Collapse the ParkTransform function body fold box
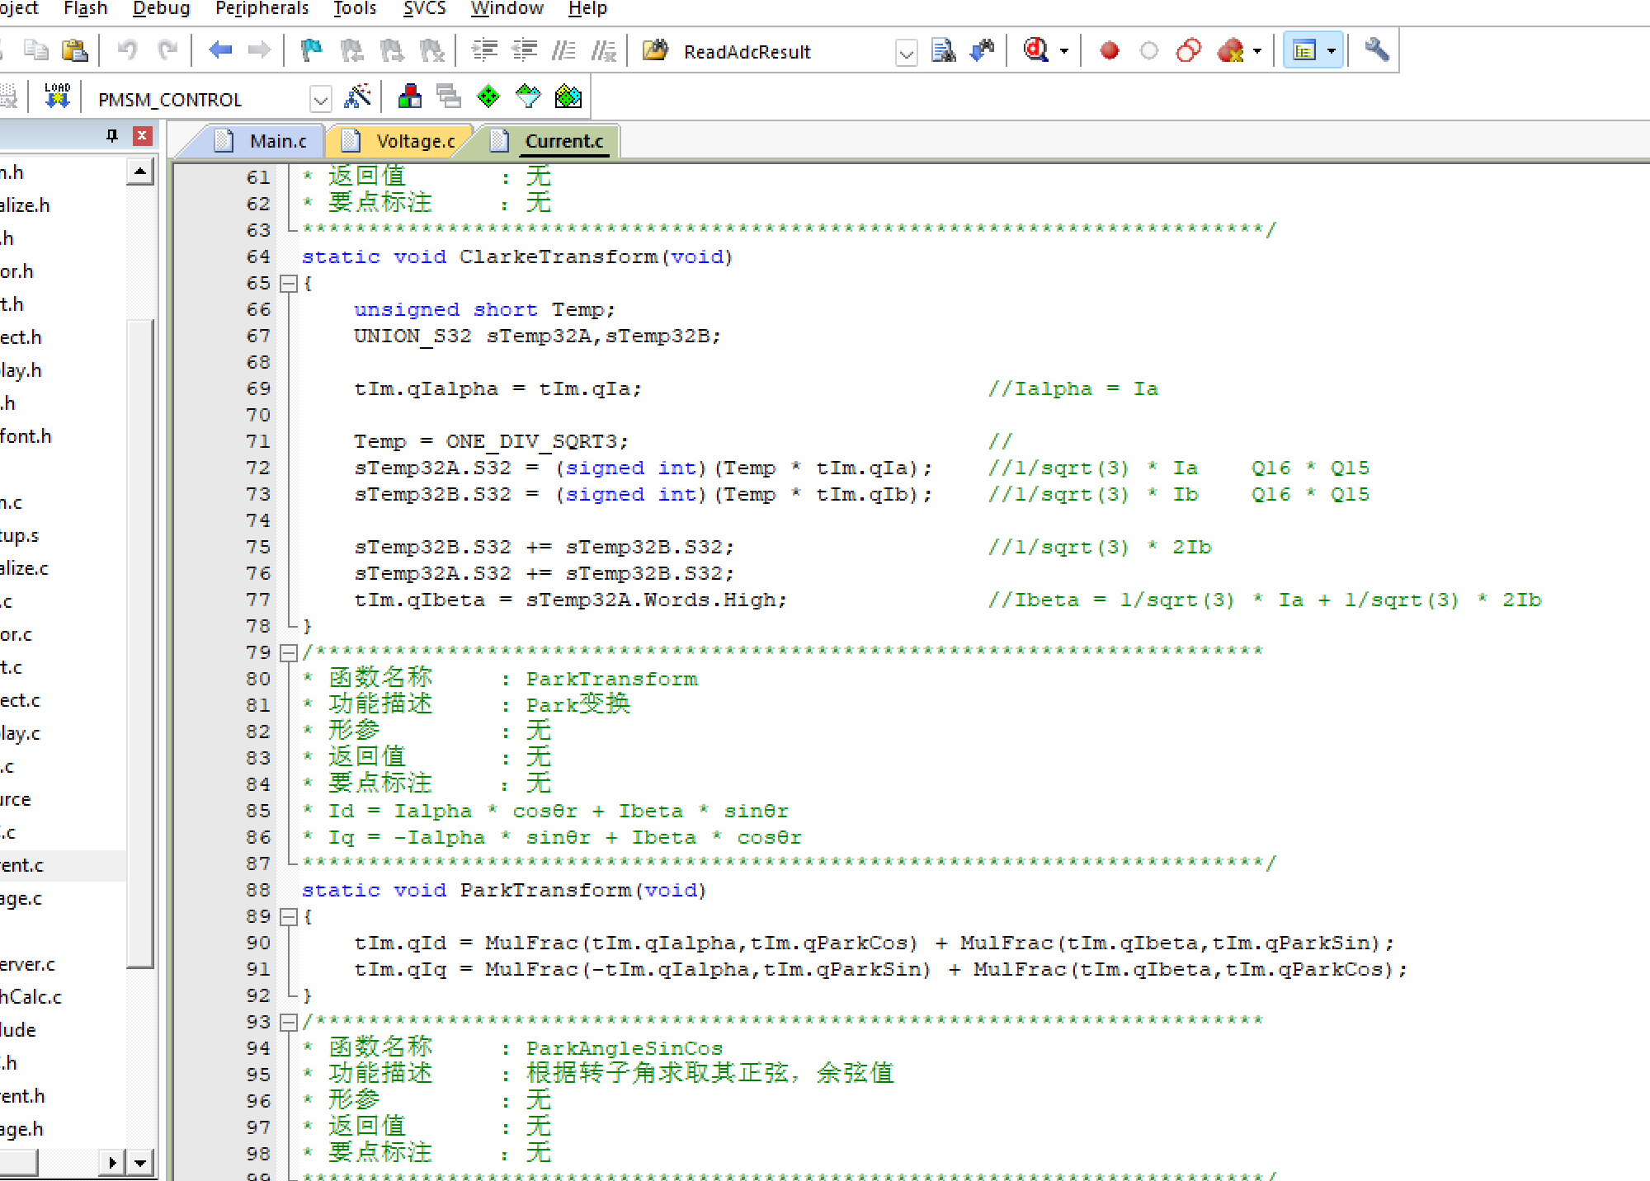The width and height of the screenshot is (1650, 1181). tap(288, 917)
